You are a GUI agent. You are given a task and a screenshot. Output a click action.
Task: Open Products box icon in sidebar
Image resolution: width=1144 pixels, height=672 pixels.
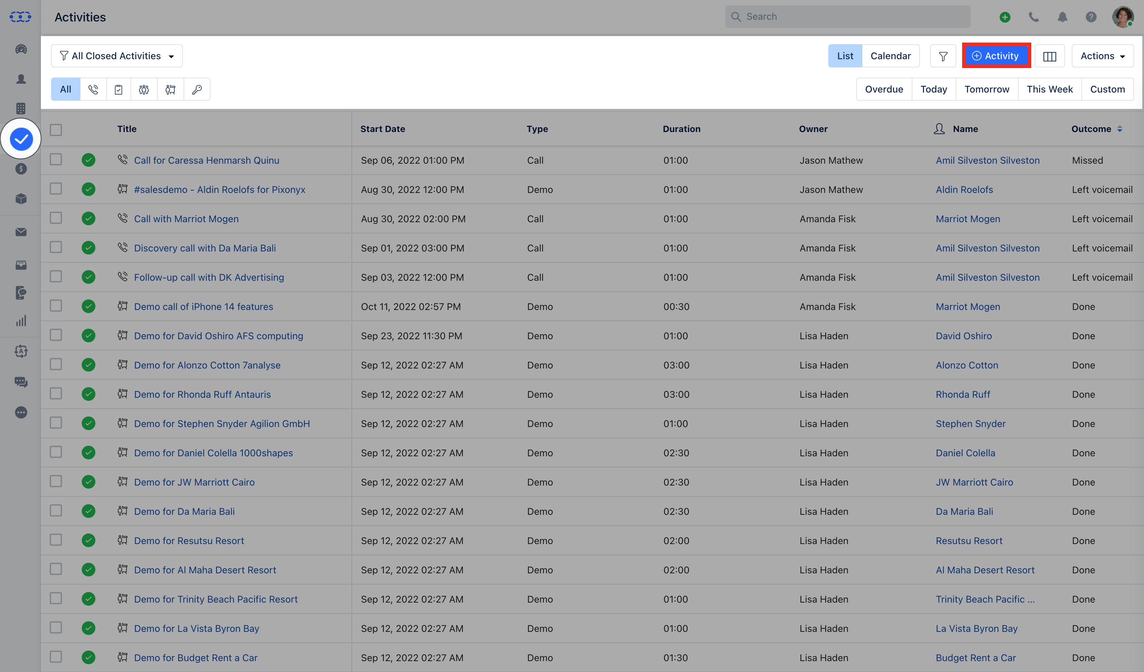point(21,199)
